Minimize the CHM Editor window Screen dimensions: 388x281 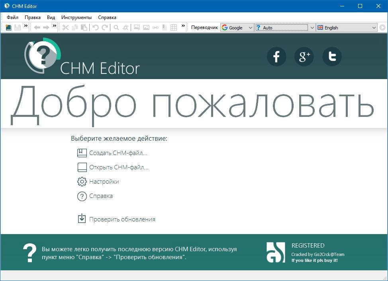pyautogui.click(x=342, y=6)
